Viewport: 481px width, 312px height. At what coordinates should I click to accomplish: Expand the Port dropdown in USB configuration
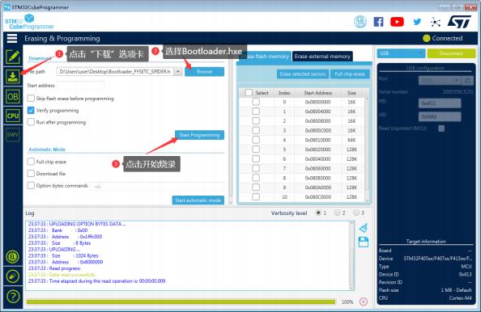point(440,80)
